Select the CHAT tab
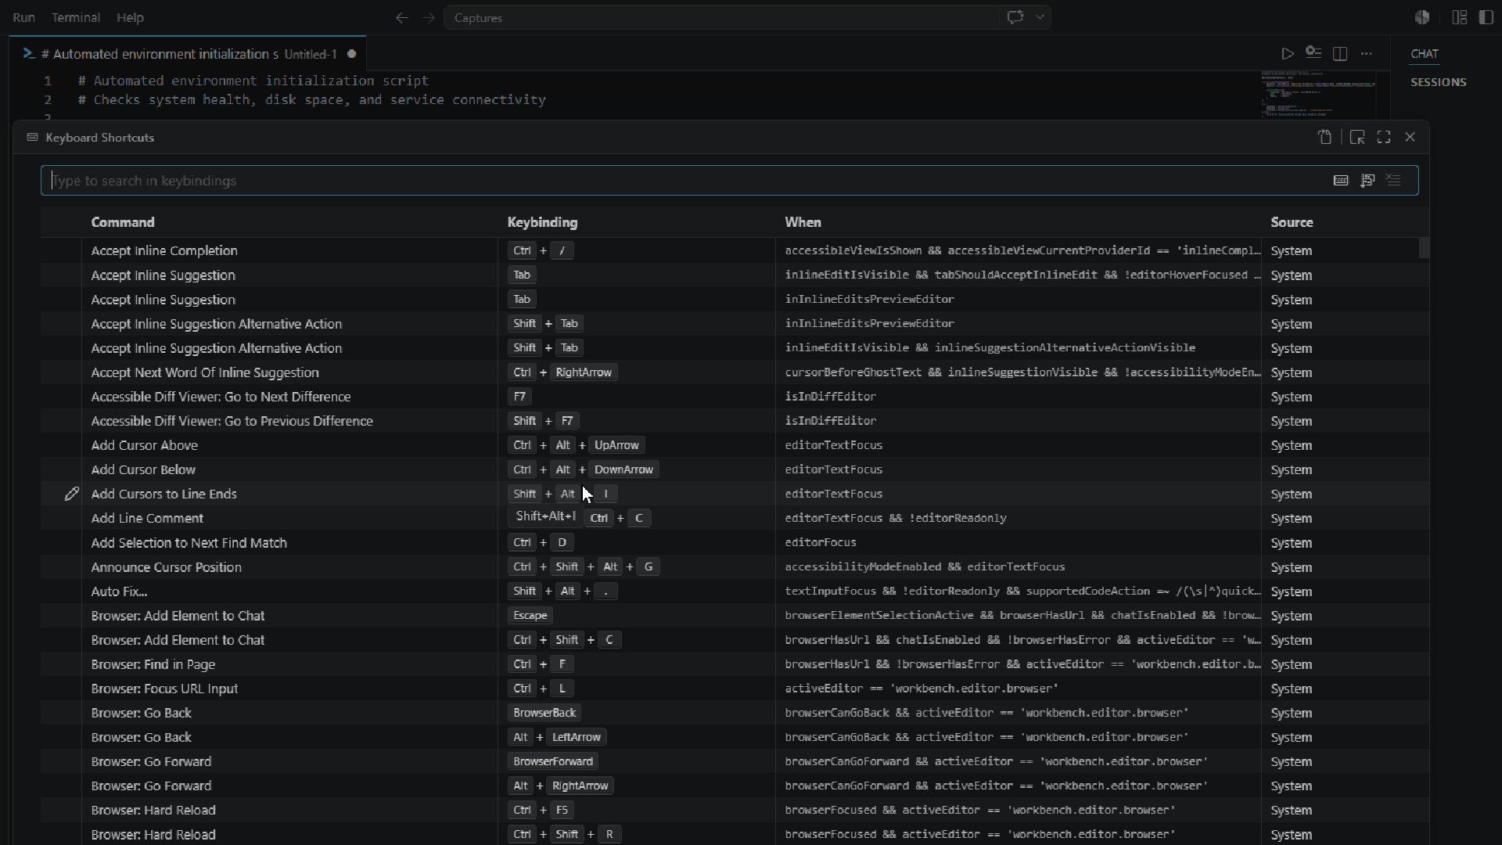The width and height of the screenshot is (1502, 845). [1425, 54]
